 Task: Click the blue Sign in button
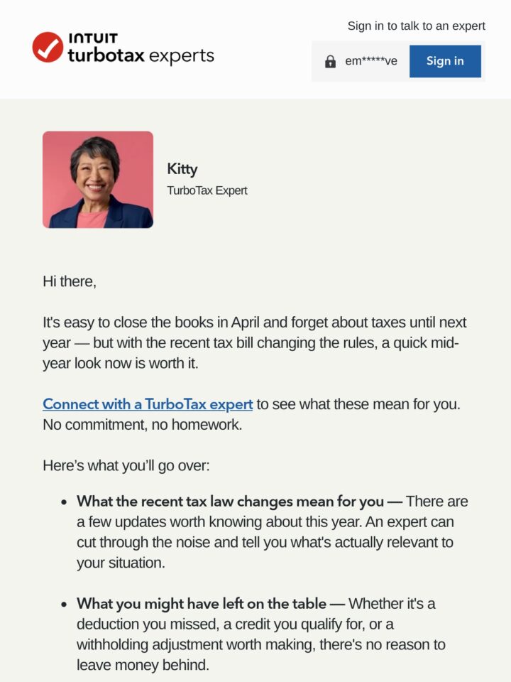(445, 61)
